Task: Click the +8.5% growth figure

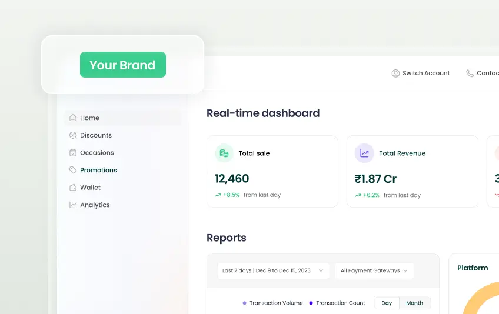Action: point(231,195)
